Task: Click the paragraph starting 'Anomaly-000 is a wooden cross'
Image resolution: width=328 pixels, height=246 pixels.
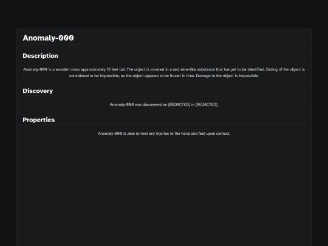Action: coord(164,73)
